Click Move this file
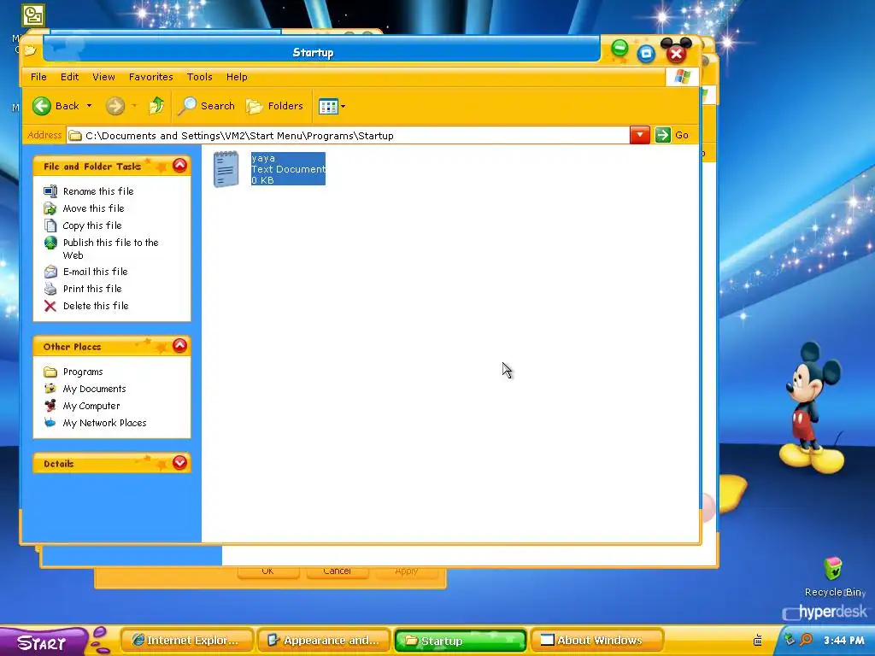 [x=94, y=208]
